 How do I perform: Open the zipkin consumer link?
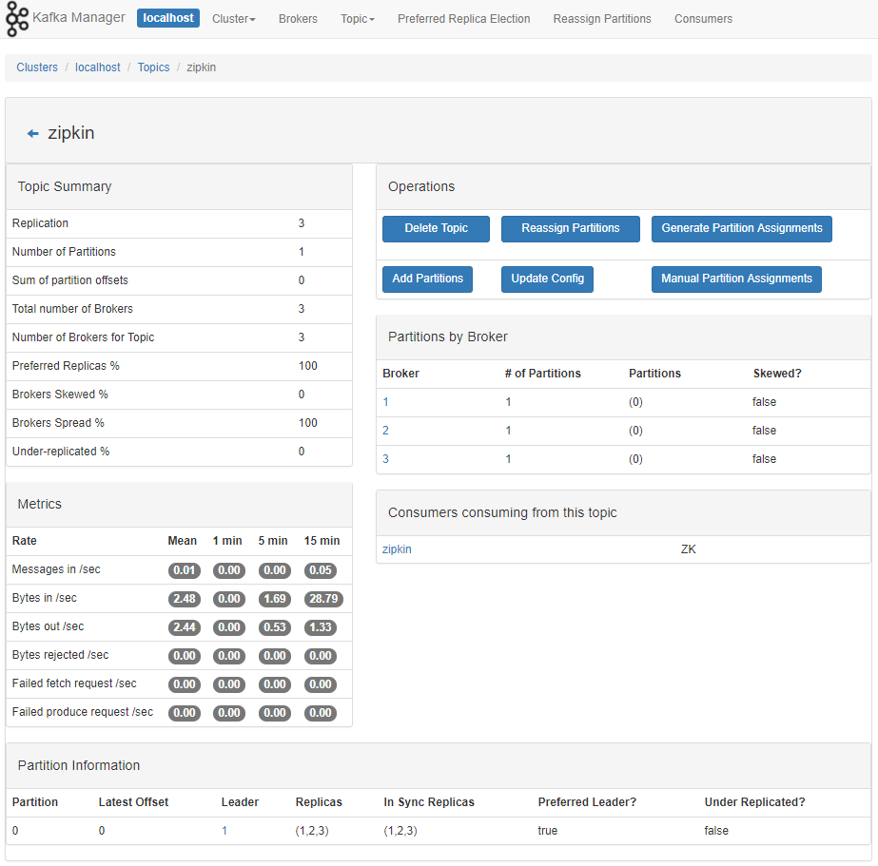click(x=397, y=549)
